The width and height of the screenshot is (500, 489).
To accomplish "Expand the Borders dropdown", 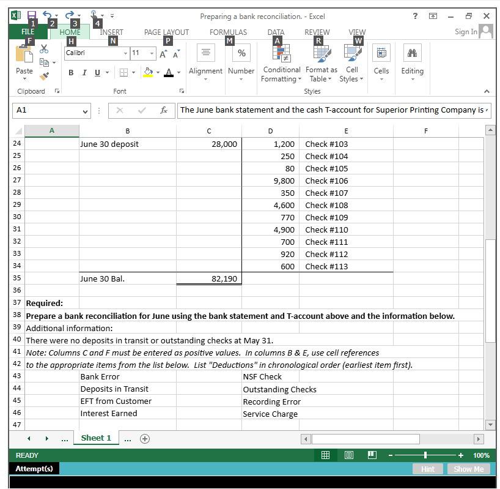I will click(134, 73).
